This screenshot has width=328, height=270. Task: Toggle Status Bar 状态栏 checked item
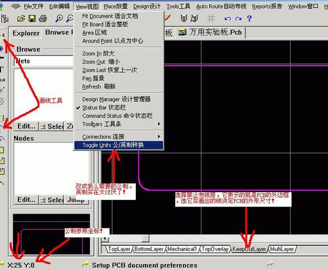118,108
